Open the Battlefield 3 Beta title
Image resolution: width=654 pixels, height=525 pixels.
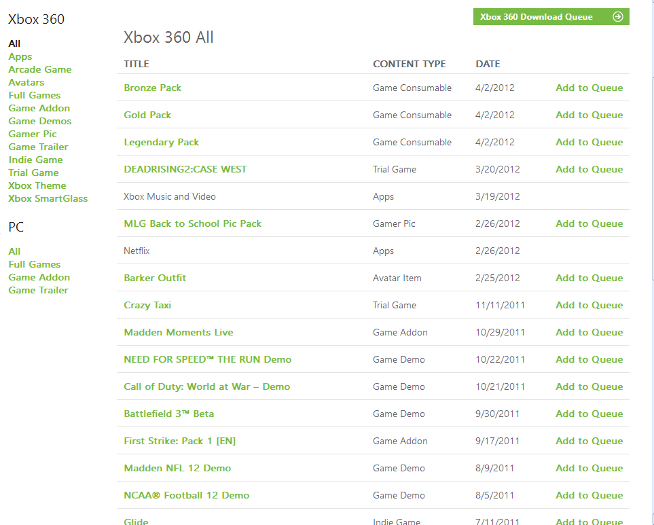[x=169, y=414]
